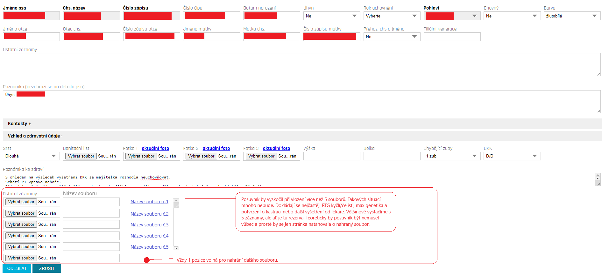Open the Fotka 1 aktuální foto link
602x275 pixels.
(x=155, y=148)
